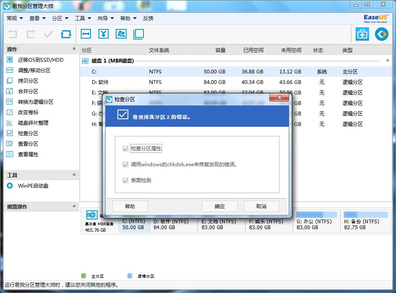Click the redo arrow toolbar icon

coord(31,34)
